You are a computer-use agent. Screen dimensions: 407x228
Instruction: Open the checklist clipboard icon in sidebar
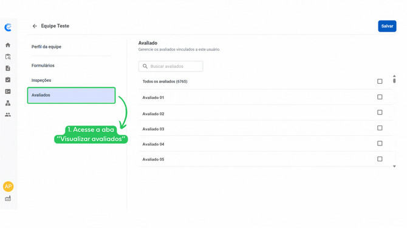[x=8, y=79]
